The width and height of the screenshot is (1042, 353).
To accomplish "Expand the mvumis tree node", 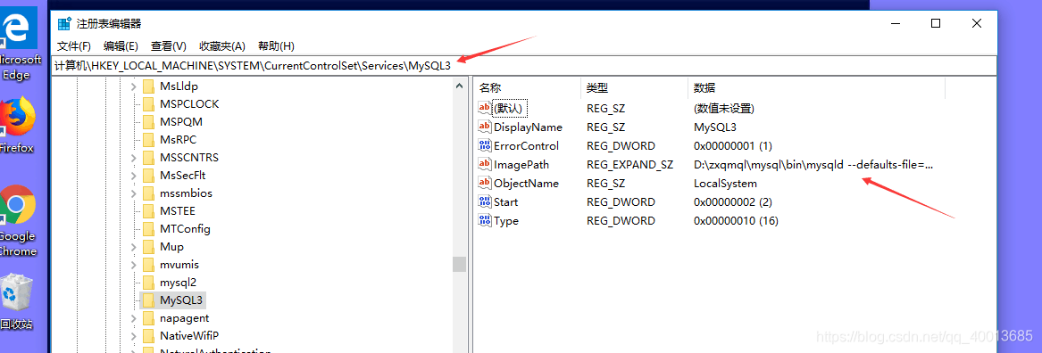I will [x=133, y=265].
